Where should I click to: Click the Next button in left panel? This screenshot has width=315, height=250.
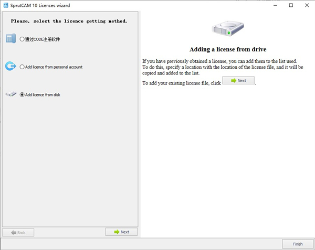[122, 232]
